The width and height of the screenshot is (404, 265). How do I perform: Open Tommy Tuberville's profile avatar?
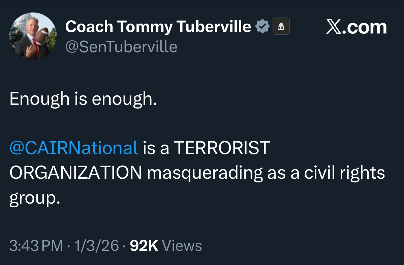tap(33, 36)
